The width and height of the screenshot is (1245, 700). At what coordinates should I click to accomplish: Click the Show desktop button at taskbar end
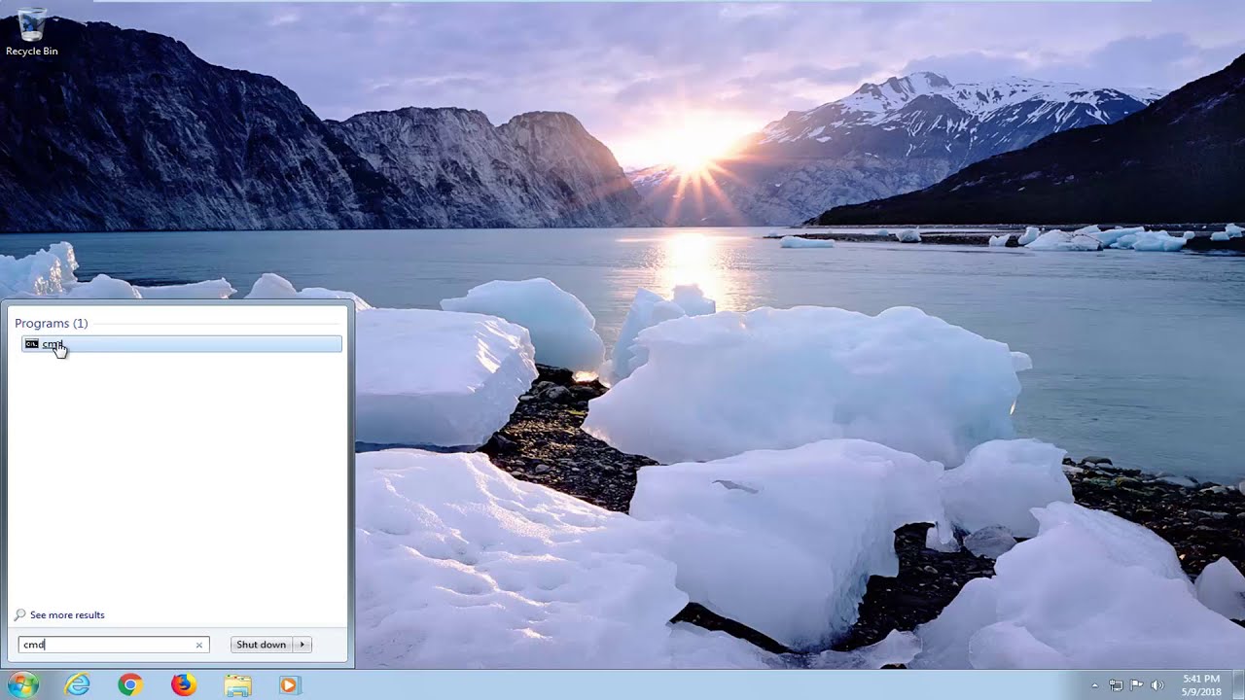click(1238, 684)
